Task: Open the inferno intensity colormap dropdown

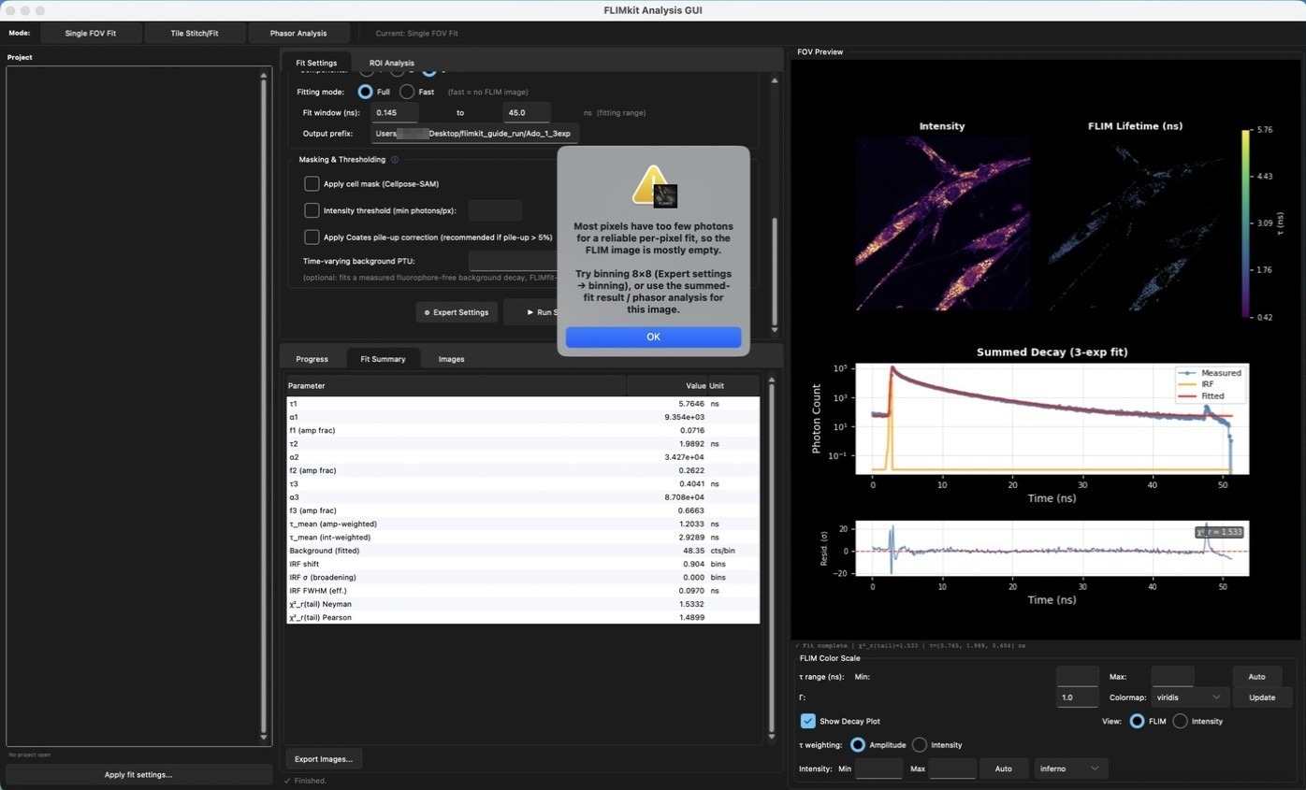Action: (x=1071, y=768)
